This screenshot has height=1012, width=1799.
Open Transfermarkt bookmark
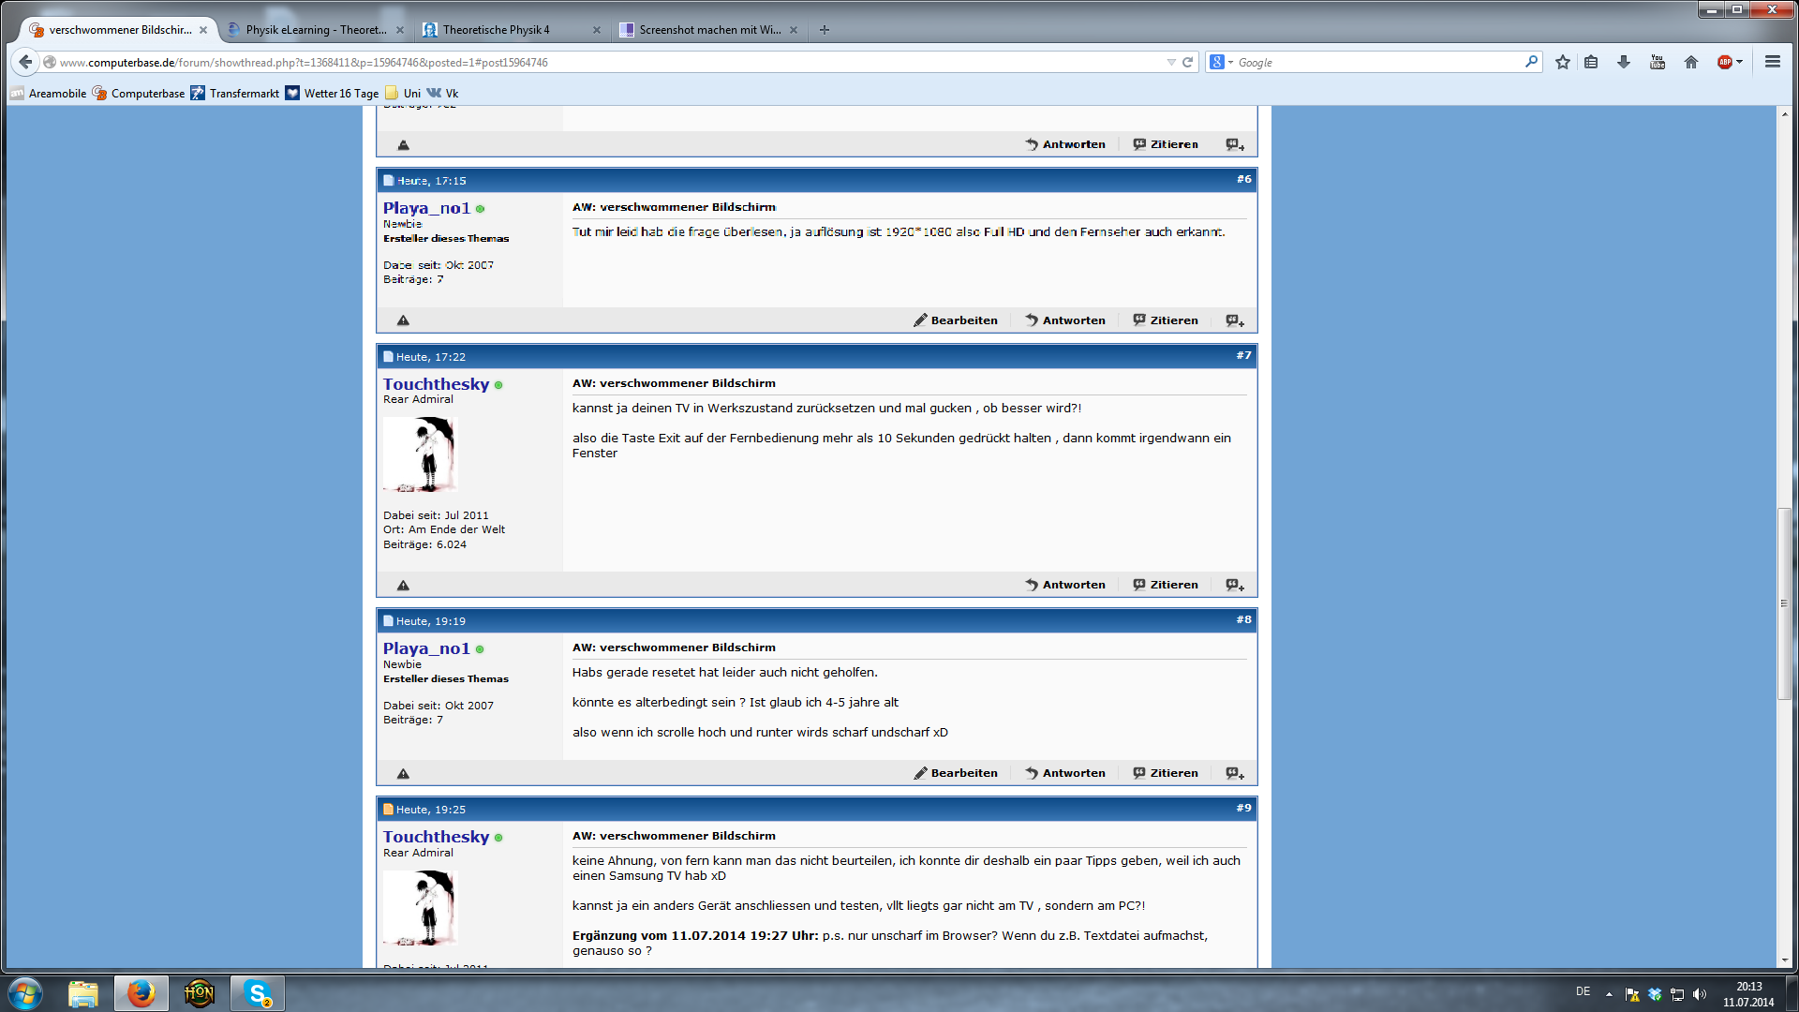point(235,93)
